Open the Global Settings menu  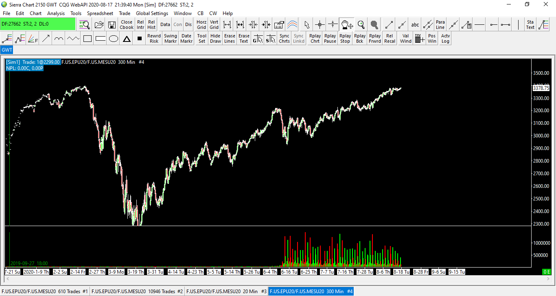tap(152, 13)
